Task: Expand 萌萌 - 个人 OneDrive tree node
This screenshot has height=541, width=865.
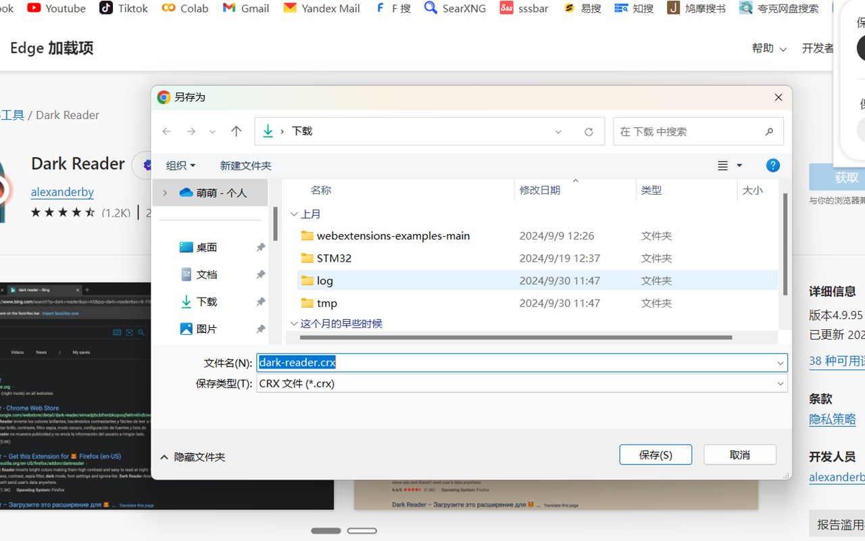Action: point(165,193)
